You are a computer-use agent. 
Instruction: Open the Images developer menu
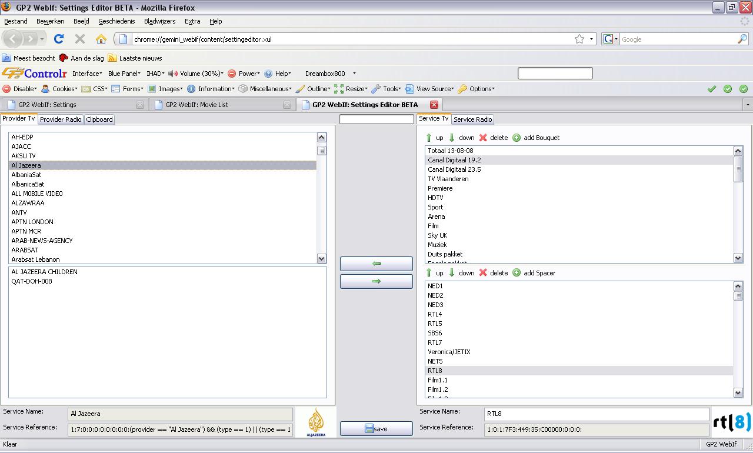tap(165, 89)
